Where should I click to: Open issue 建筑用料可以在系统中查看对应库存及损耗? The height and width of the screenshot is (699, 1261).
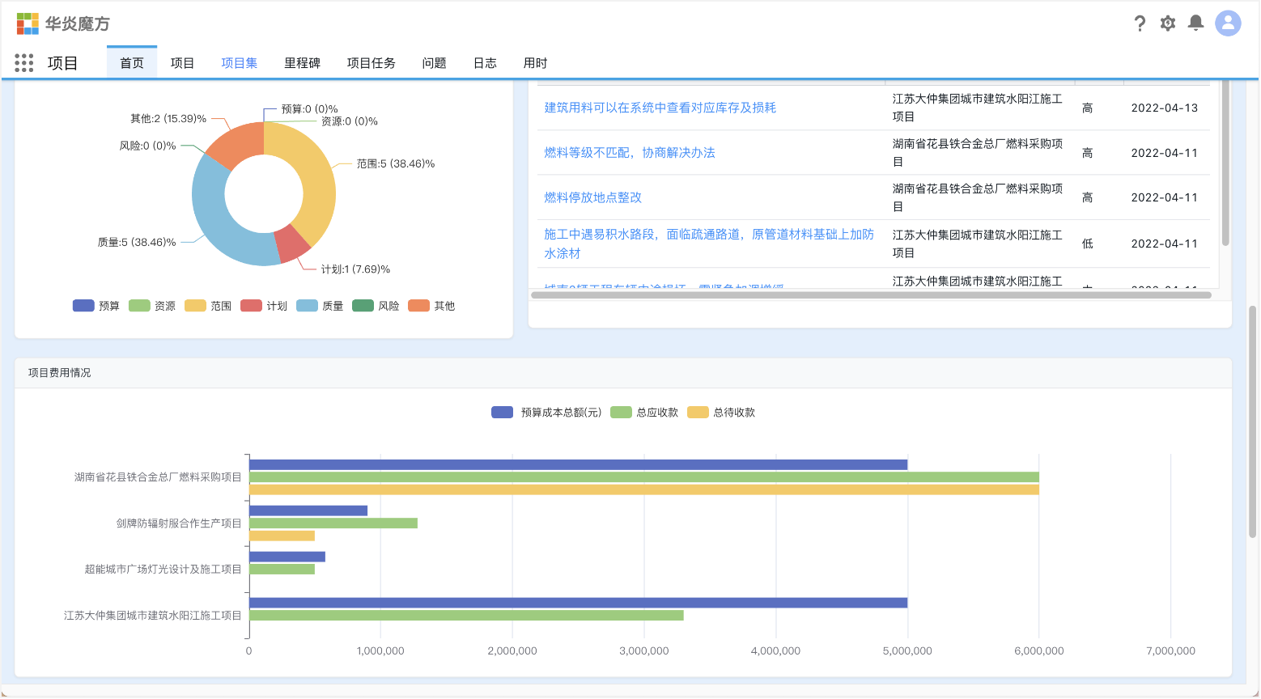click(660, 108)
